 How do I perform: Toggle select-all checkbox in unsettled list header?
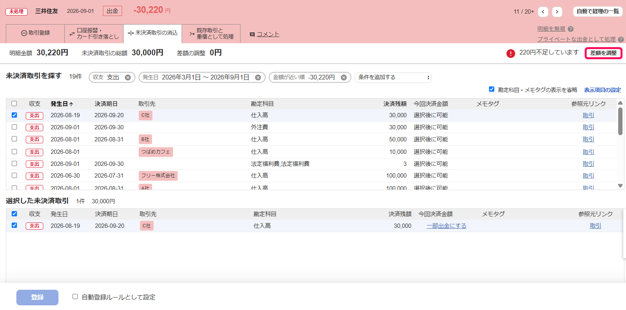pos(14,104)
